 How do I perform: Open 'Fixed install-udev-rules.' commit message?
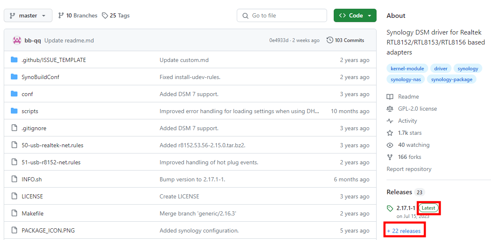coord(190,77)
